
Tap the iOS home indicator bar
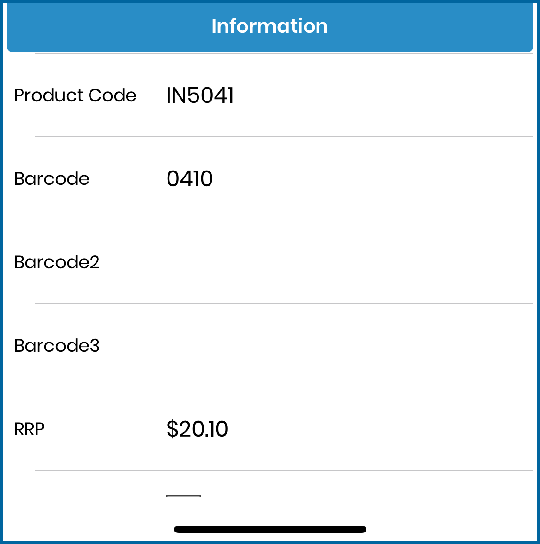(x=270, y=529)
